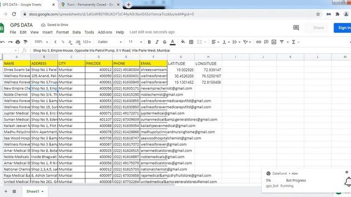Click the Share button

(319, 28)
